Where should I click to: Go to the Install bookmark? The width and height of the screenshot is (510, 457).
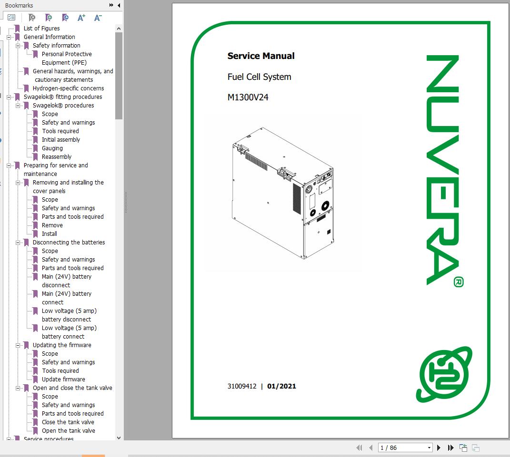[x=49, y=234]
